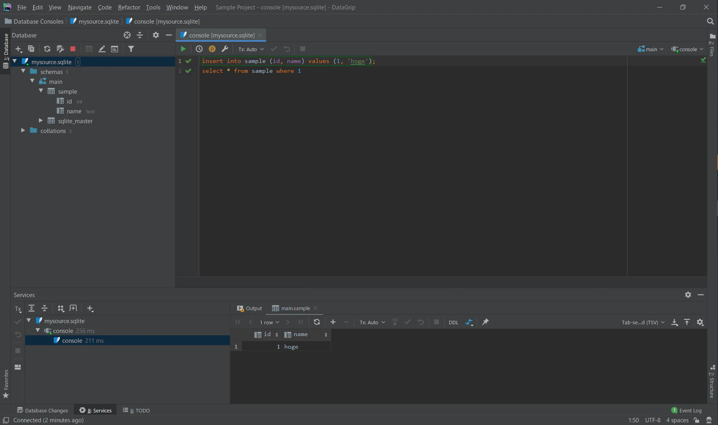
Task: Click the Refresh icon in the Database panel toolbar
Action: click(x=47, y=49)
